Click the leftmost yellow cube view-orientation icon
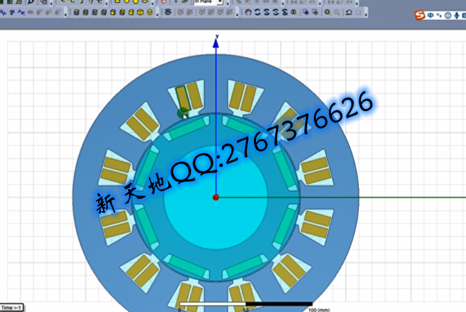This screenshot has height=312, width=466. (76, 13)
